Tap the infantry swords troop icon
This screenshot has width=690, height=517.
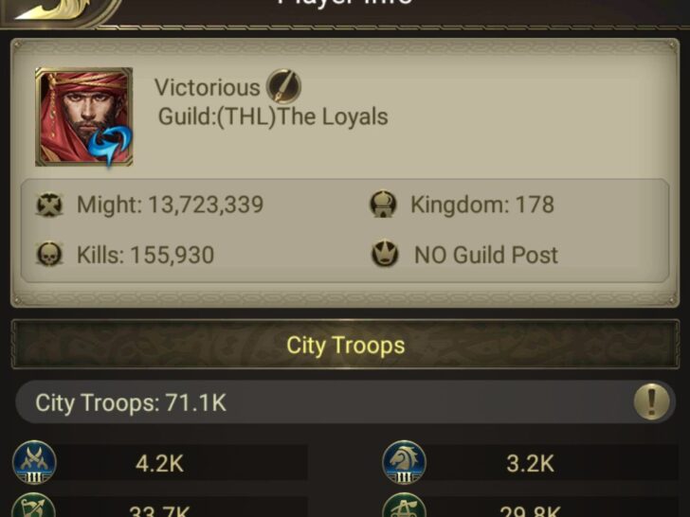pyautogui.click(x=34, y=462)
